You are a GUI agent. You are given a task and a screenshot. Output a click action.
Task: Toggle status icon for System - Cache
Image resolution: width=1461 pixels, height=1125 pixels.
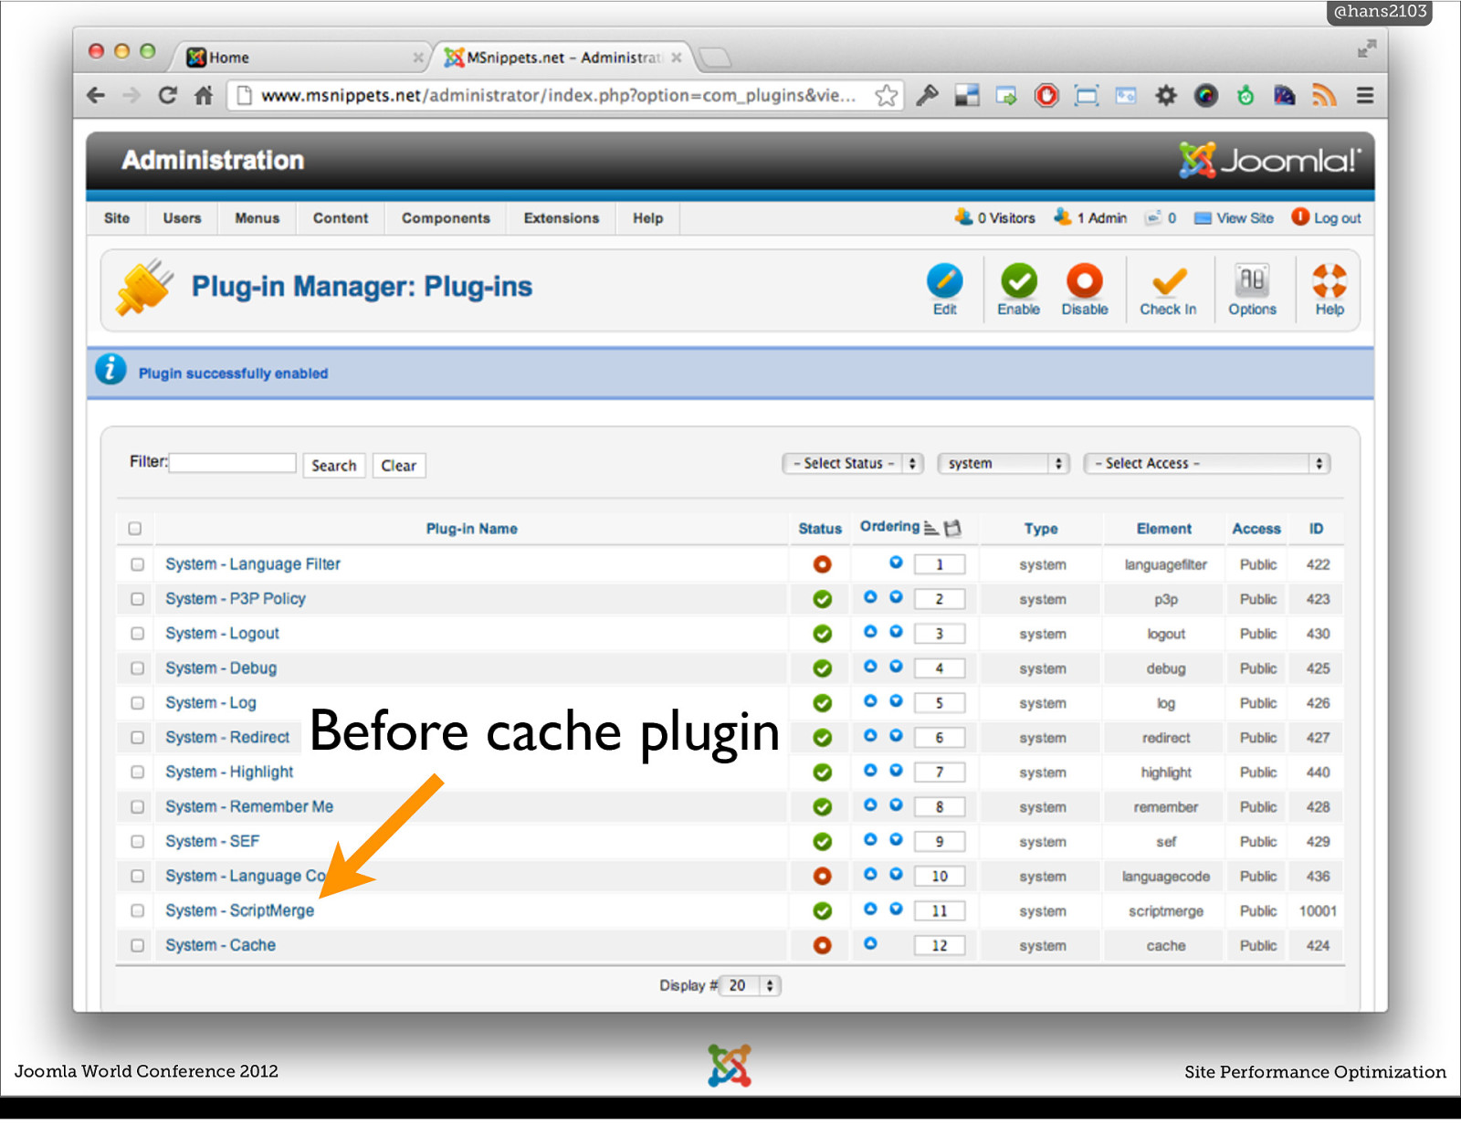pos(822,945)
